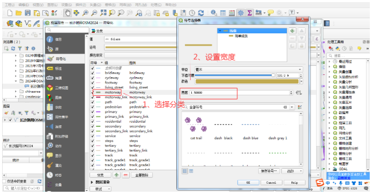The width and height of the screenshot is (373, 196).
Task: Click the Move Down triangle in Symbol Selector
Action: [x=301, y=39]
